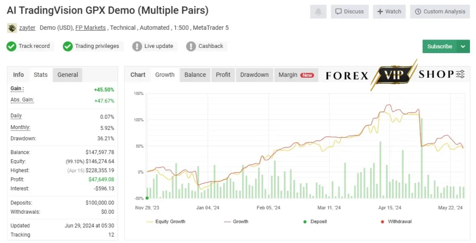Click Cashback warning icon

[x=191, y=46]
